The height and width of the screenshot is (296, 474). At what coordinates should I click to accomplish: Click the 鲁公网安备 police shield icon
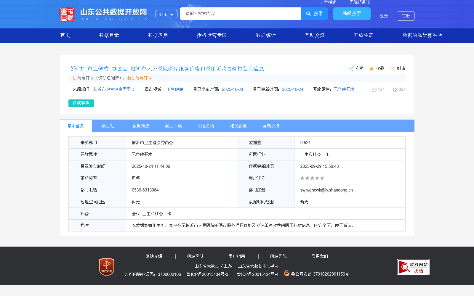(286, 274)
